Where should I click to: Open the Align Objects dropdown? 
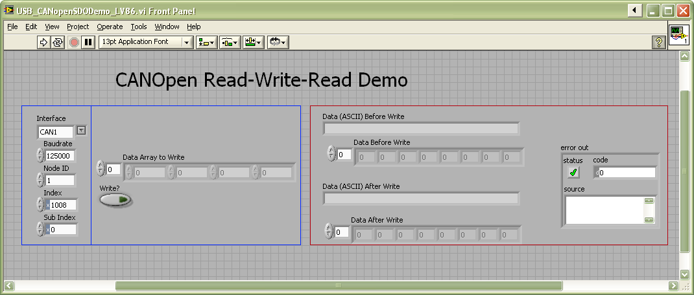pos(207,42)
